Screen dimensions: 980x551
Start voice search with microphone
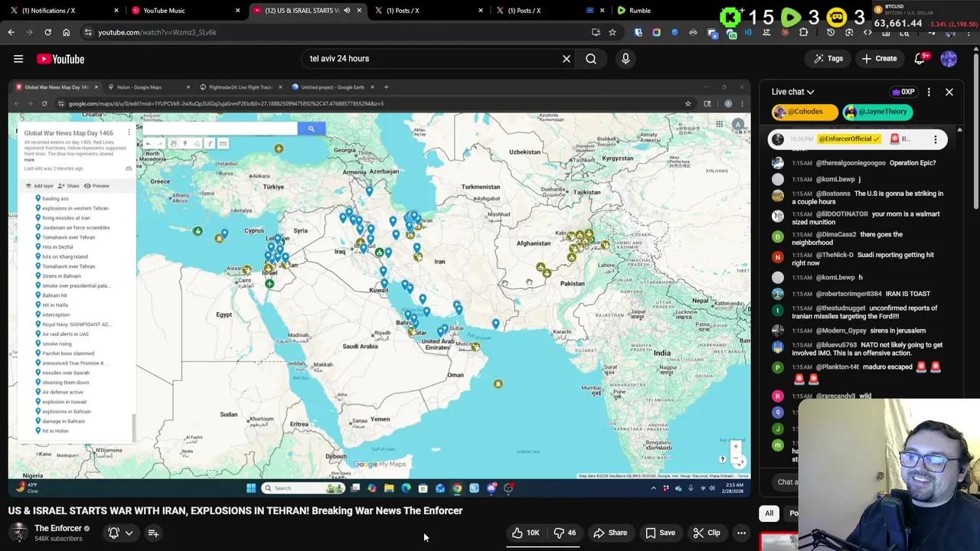pos(626,59)
